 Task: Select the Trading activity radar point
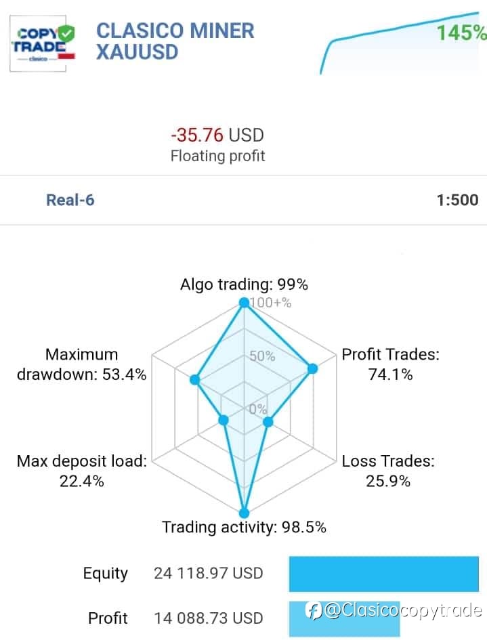[x=244, y=513]
